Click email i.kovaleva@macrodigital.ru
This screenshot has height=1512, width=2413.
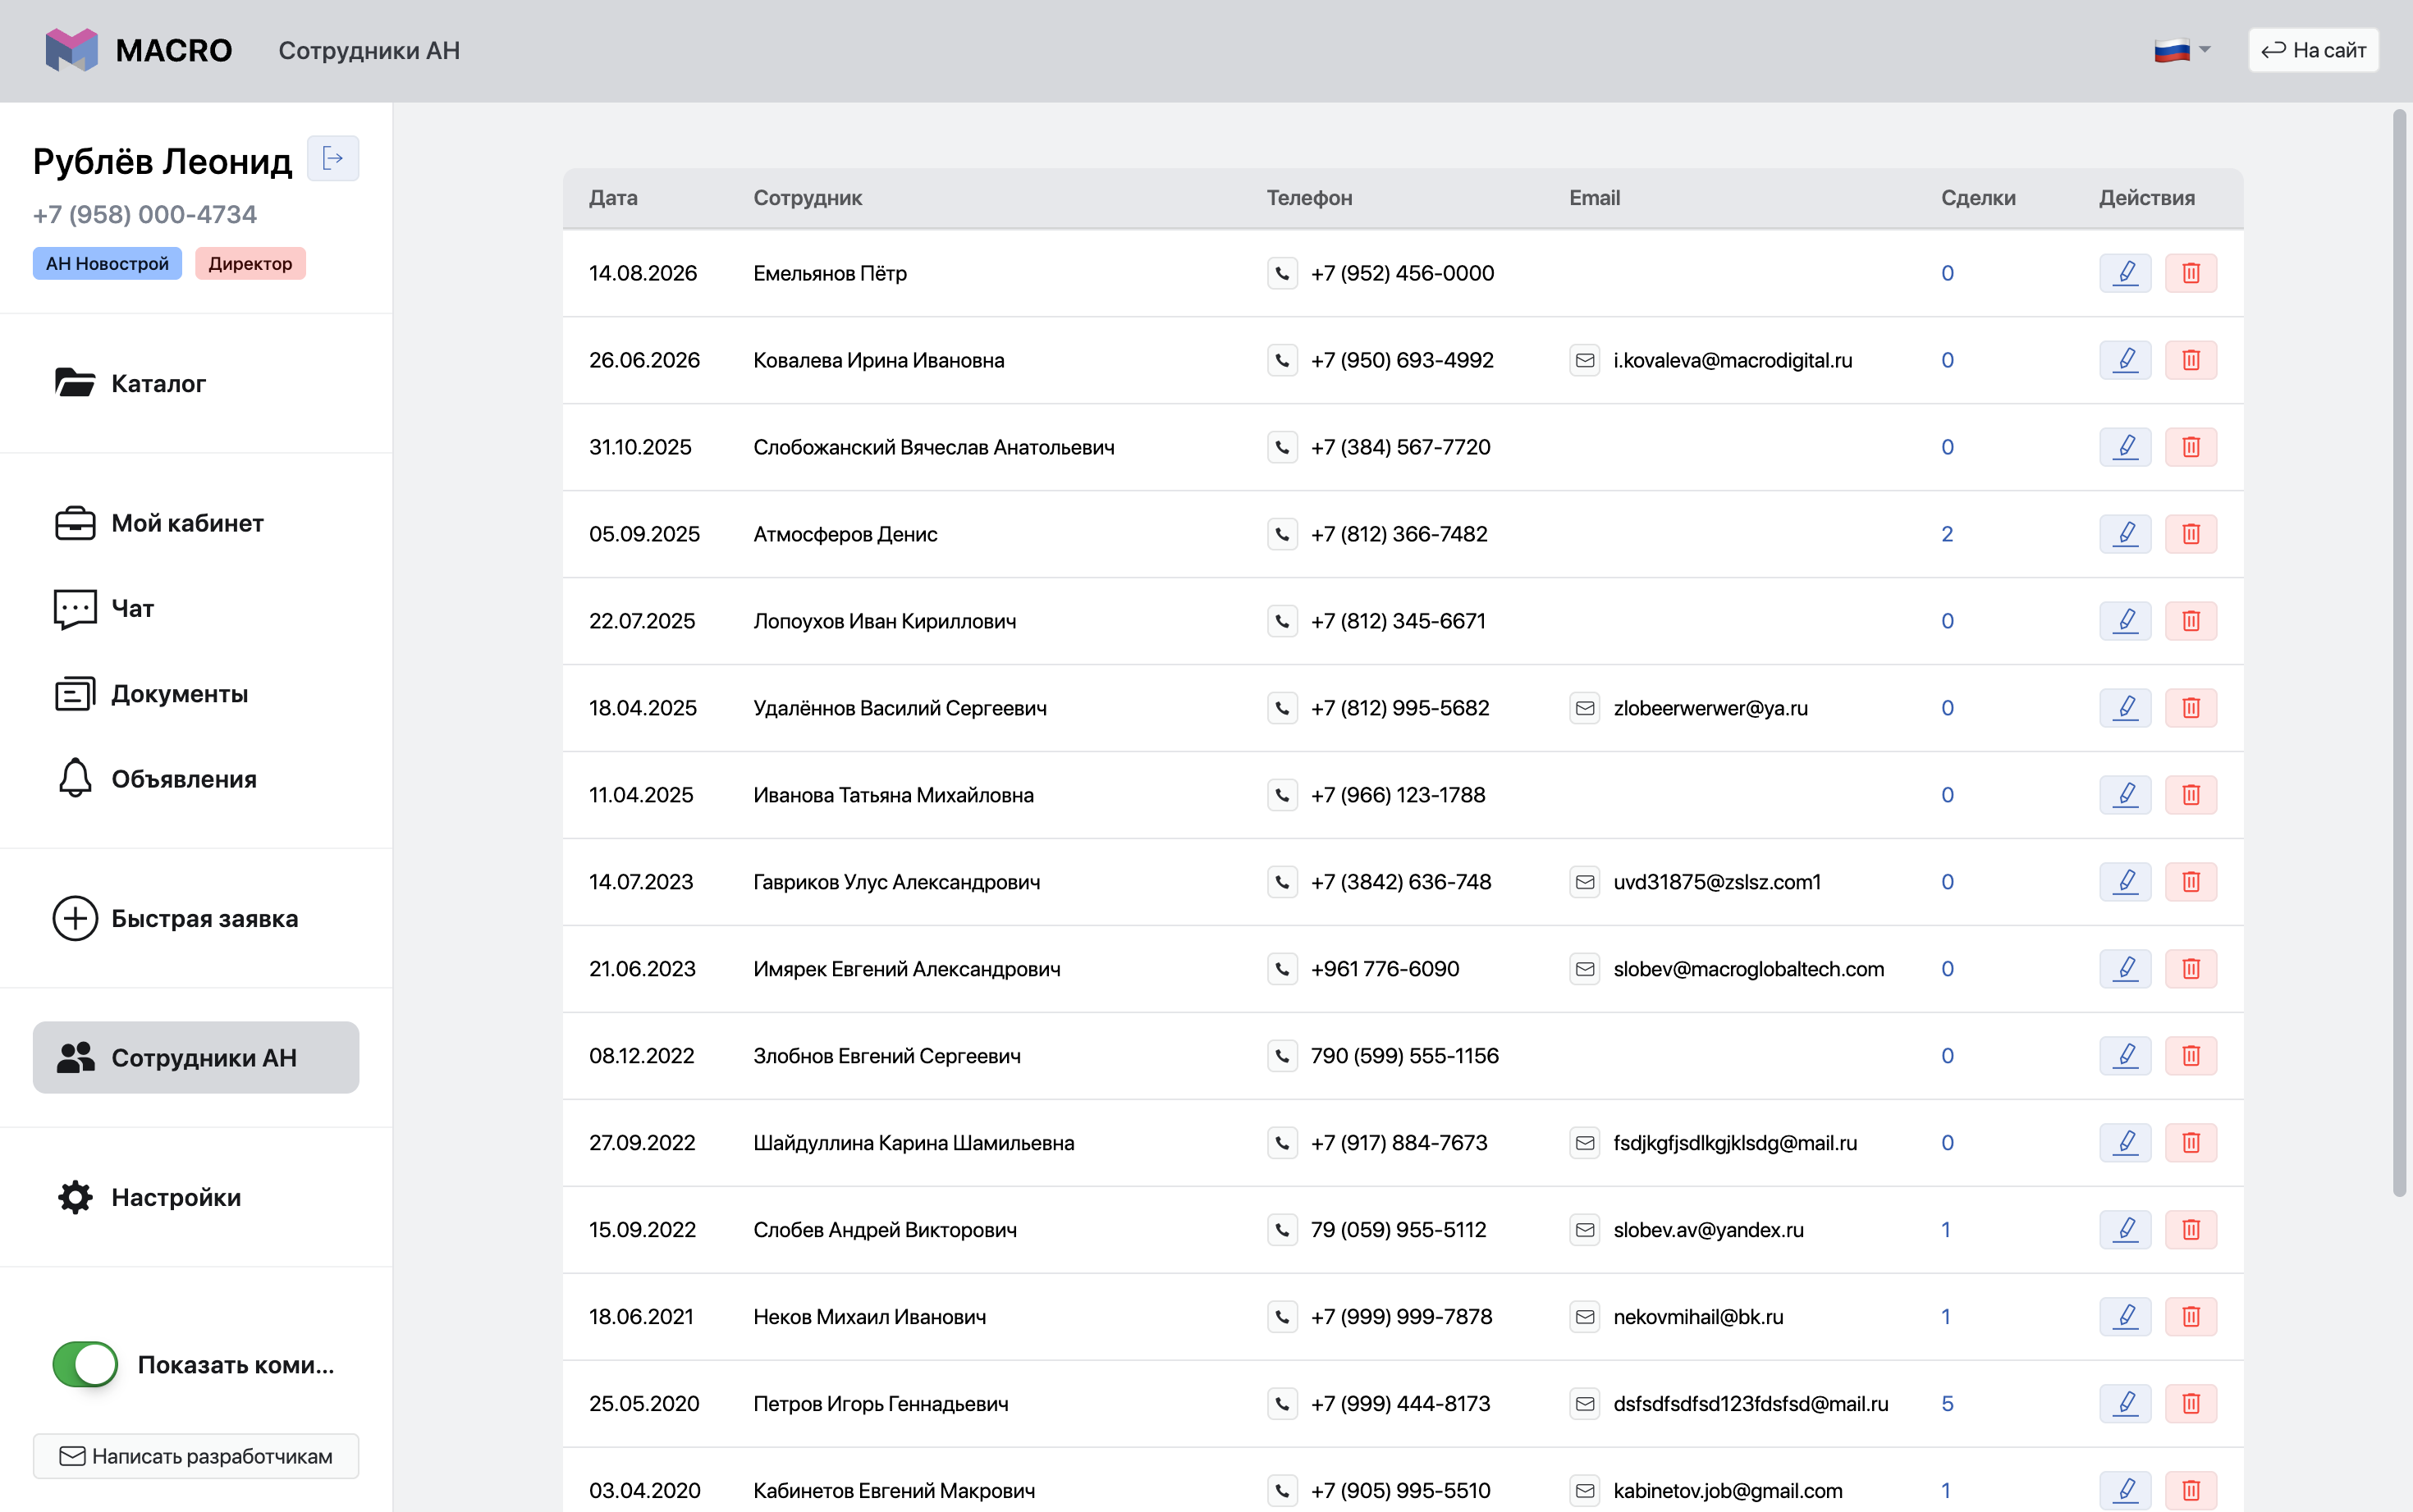(1733, 360)
